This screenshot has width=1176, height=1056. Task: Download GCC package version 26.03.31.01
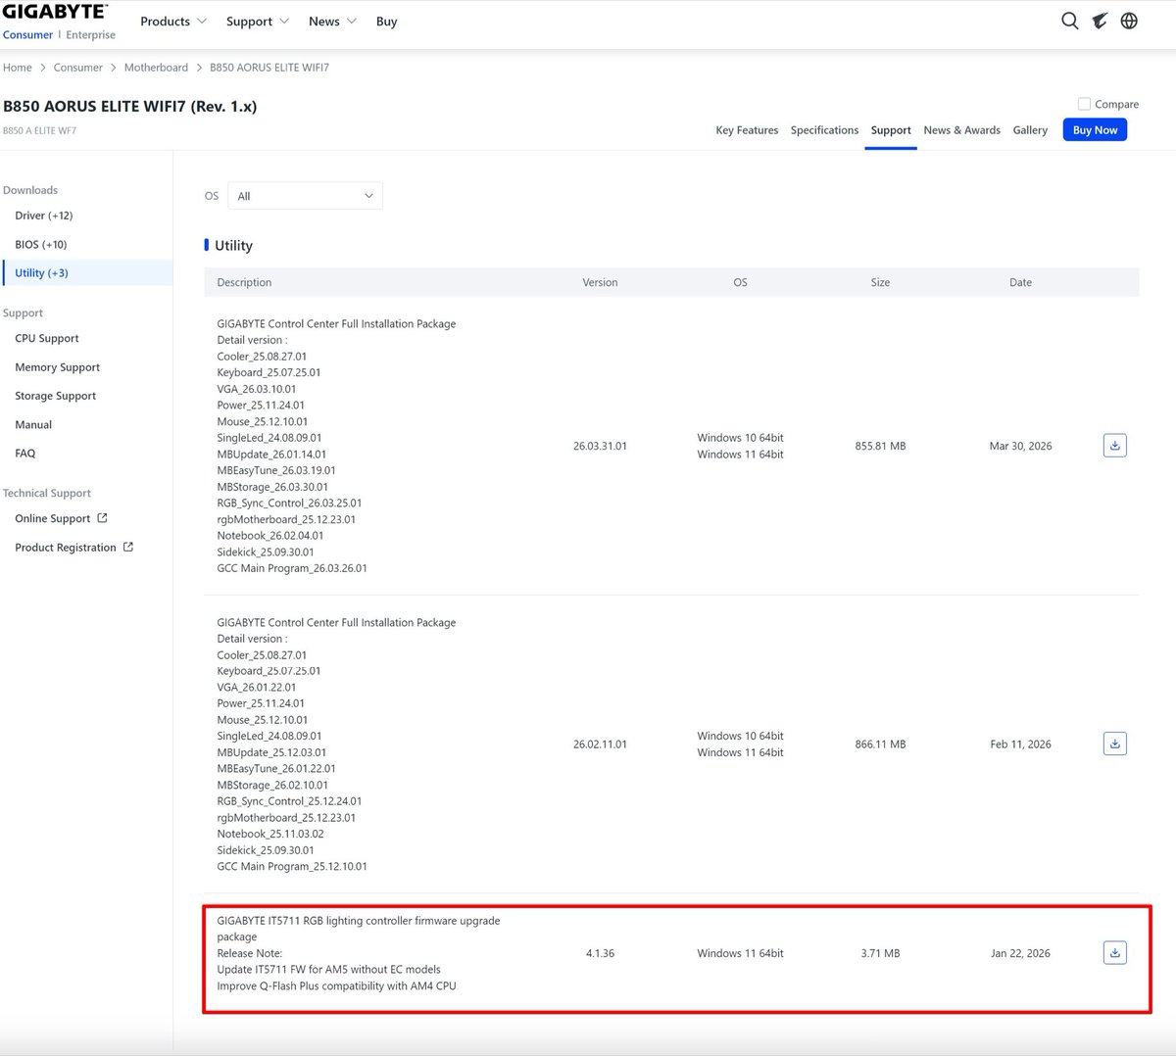pyautogui.click(x=1114, y=446)
